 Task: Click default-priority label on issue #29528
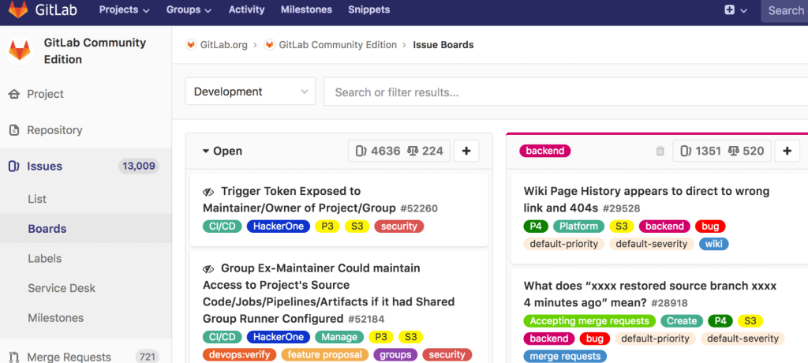pos(563,244)
